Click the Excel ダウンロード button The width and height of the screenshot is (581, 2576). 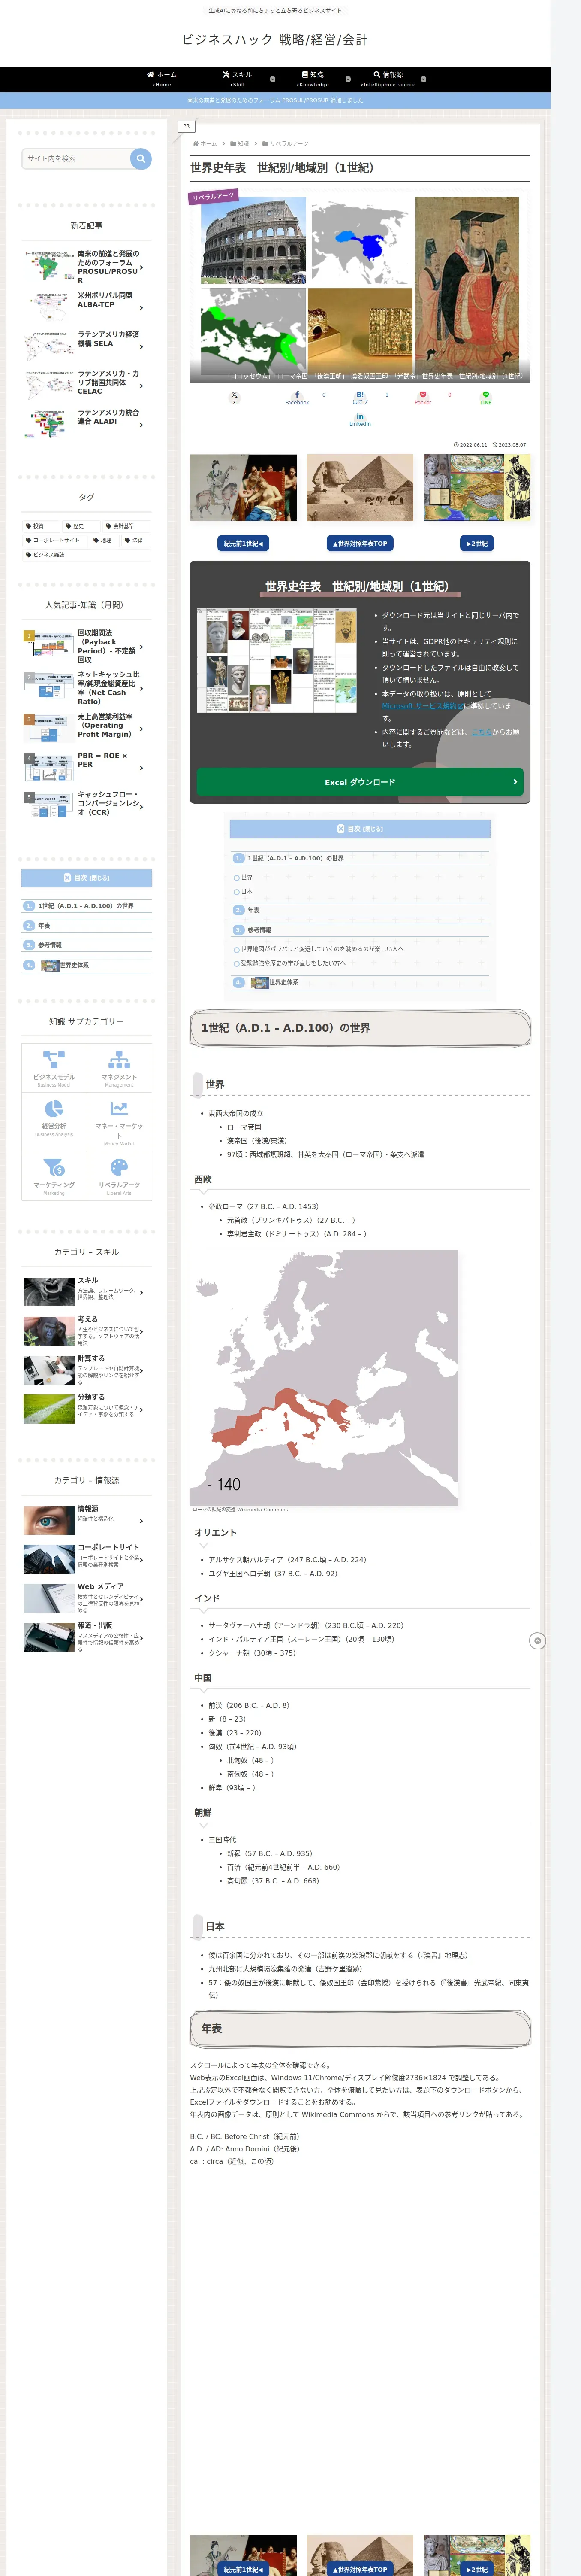pos(359,782)
